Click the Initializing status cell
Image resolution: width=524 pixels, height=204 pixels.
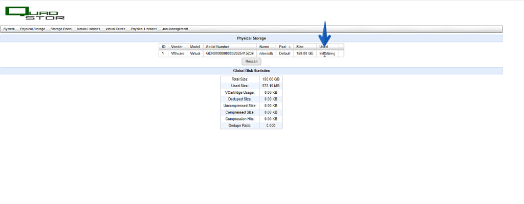point(327,54)
